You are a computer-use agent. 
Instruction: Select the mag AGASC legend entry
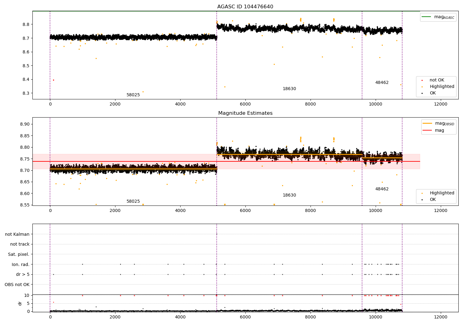[438, 17]
